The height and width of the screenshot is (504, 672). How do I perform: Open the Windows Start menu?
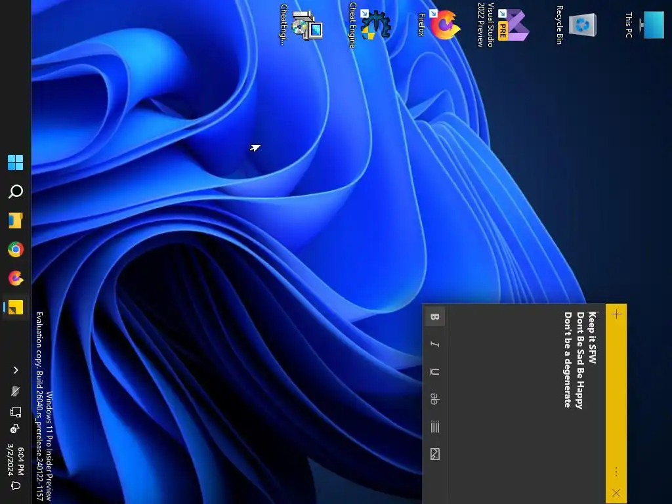coord(16,163)
